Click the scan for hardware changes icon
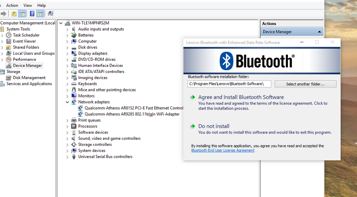Screen dimensions: 357x197 tap(50, 14)
